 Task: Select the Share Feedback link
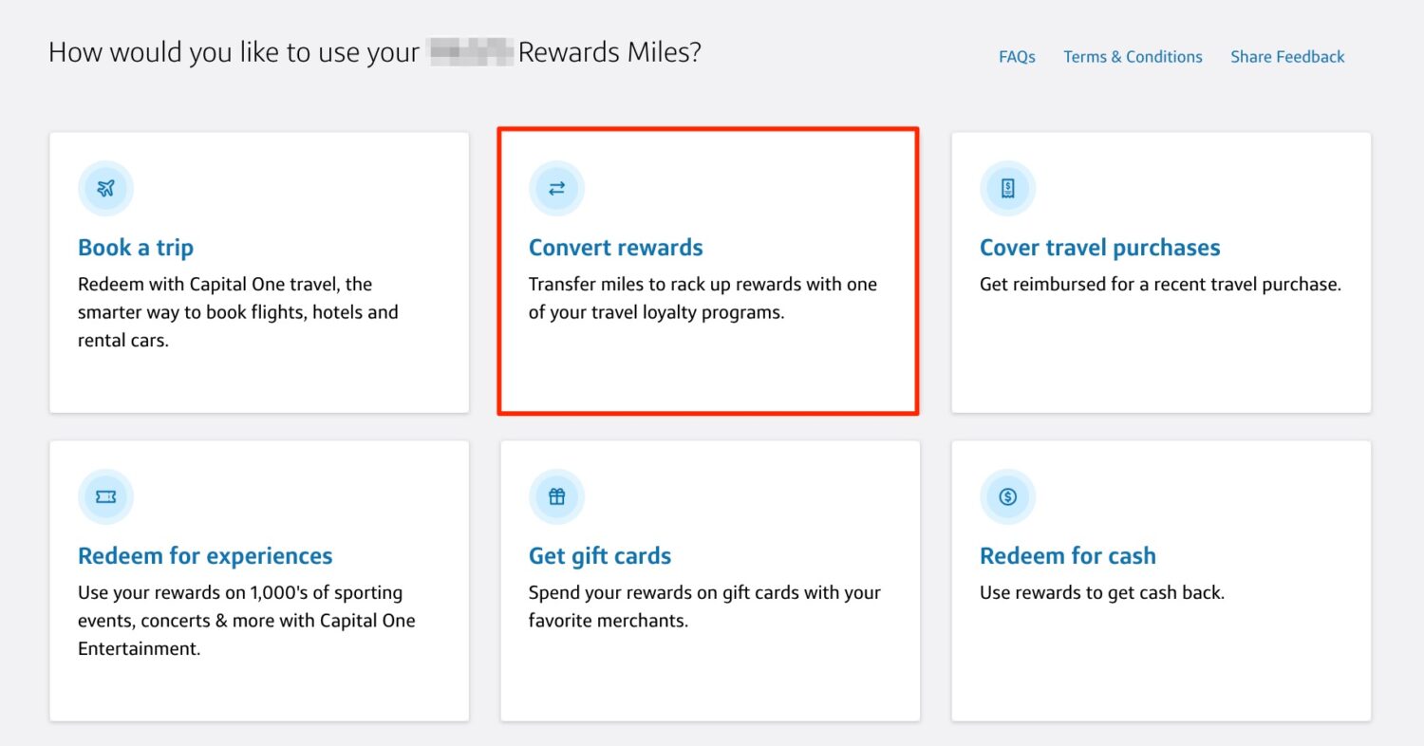1287,57
